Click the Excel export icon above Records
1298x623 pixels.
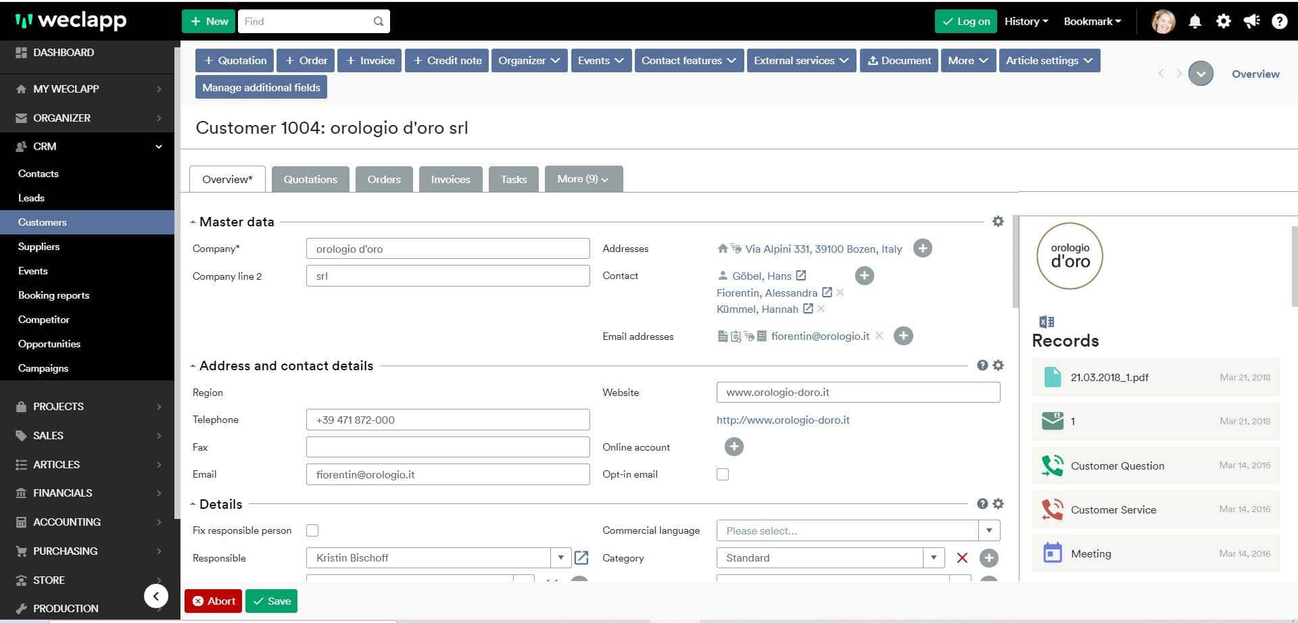[x=1047, y=322]
